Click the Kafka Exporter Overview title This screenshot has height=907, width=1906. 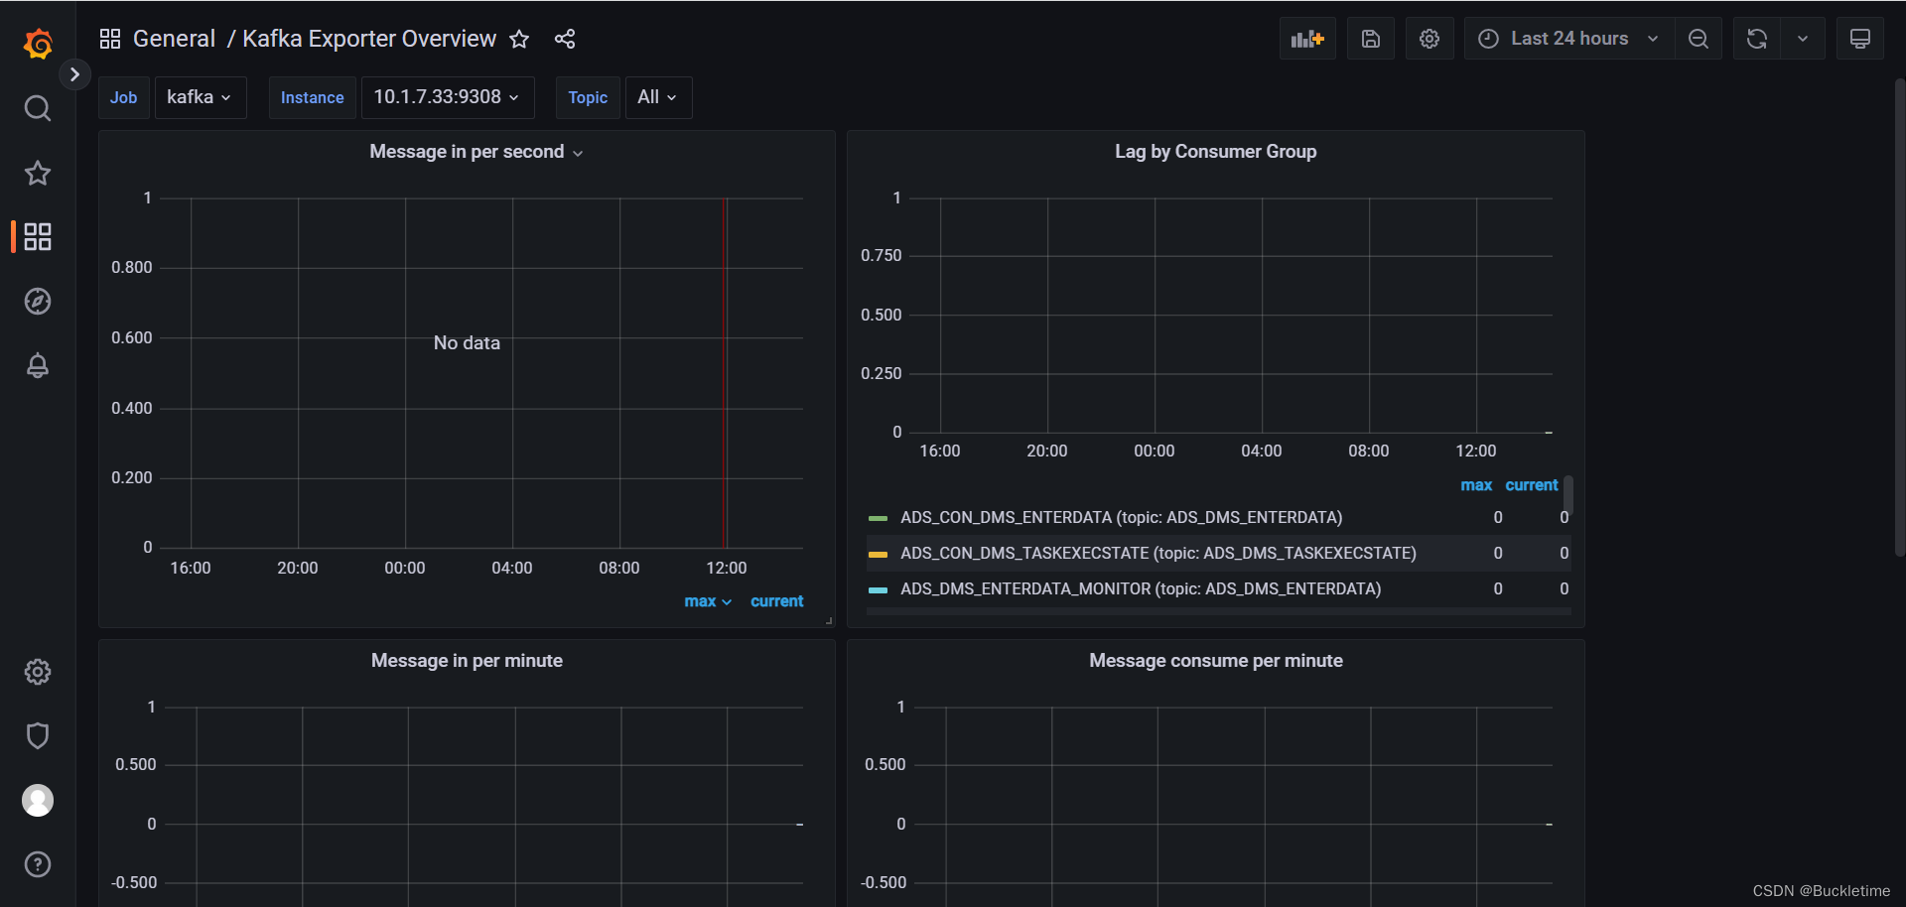pos(369,39)
